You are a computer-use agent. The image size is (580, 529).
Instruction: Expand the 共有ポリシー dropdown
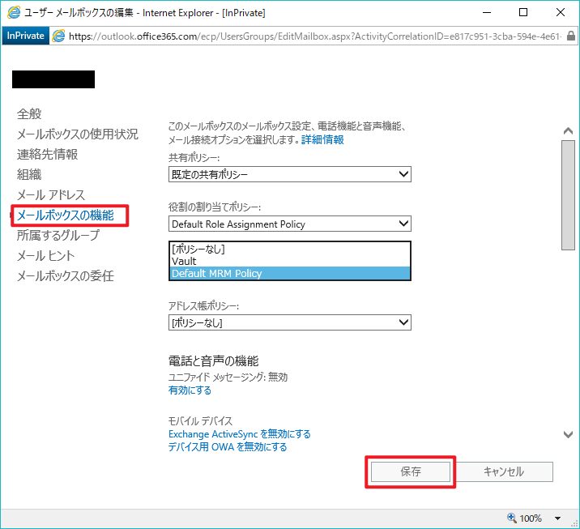tap(290, 174)
